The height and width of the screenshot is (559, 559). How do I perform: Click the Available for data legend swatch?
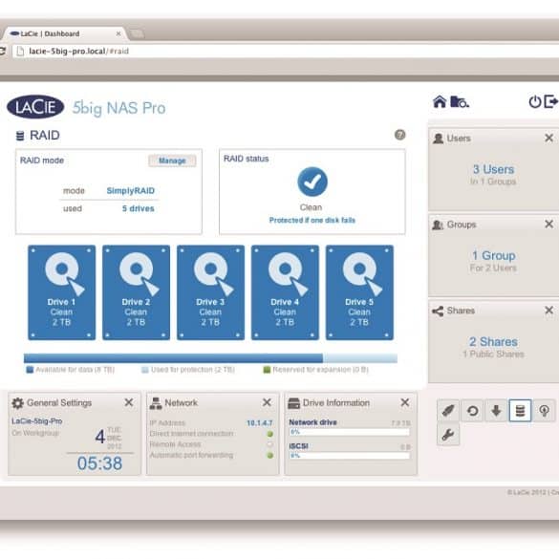coord(30,370)
